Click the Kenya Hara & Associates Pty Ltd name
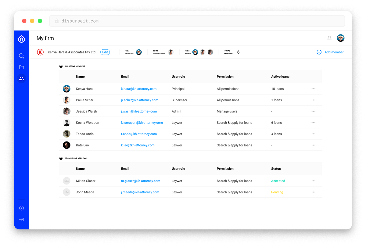 [72, 52]
